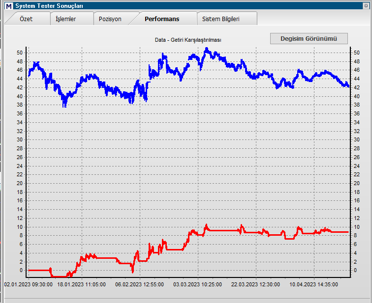Click the left axis value 0
Viewport: 372px width, 303px height.
coord(21,270)
